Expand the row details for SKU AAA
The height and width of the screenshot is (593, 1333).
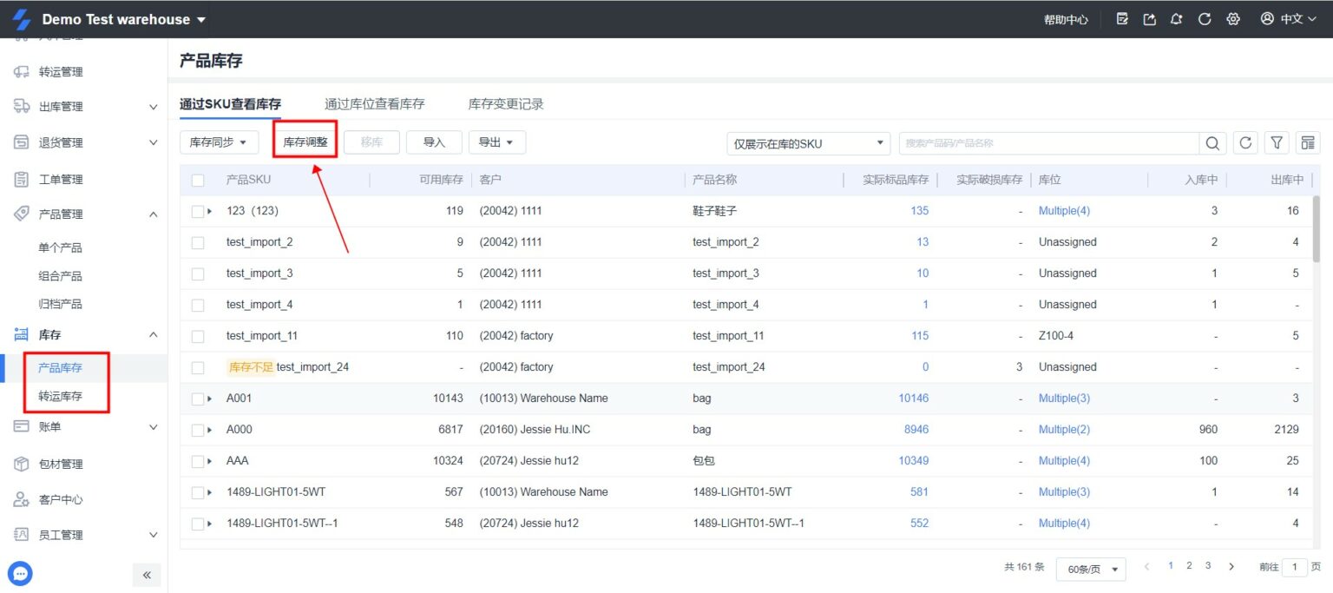[x=209, y=460]
